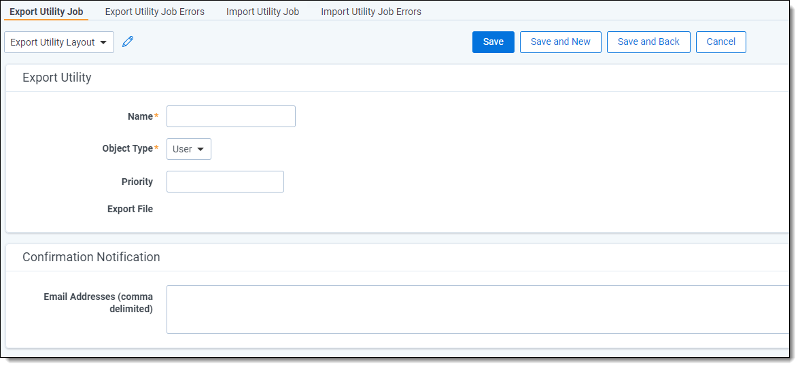Click the Save and New button
This screenshot has height=368, width=800.
tap(560, 42)
